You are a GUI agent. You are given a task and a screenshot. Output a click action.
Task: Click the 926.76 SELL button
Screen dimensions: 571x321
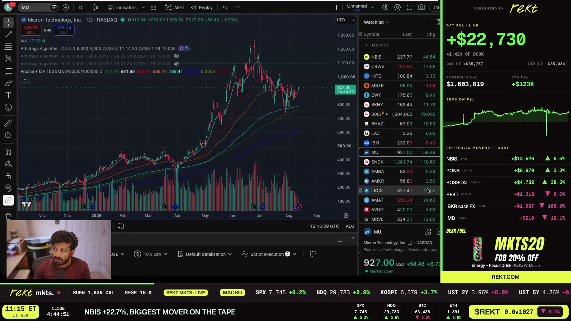pos(31,30)
